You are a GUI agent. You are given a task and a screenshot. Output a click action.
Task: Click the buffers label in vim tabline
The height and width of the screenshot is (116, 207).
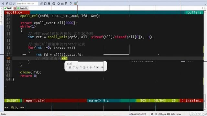[x=194, y=12]
